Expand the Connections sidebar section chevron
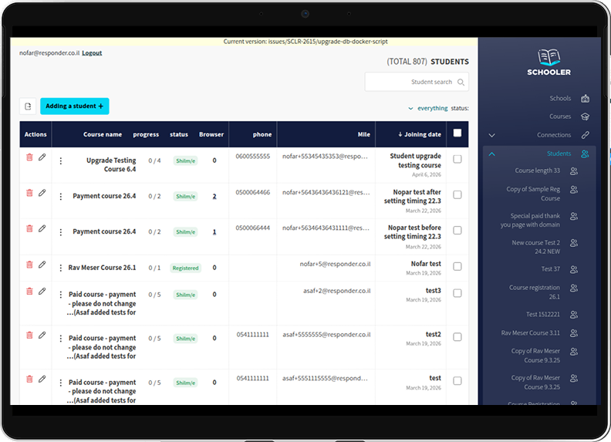 [491, 135]
